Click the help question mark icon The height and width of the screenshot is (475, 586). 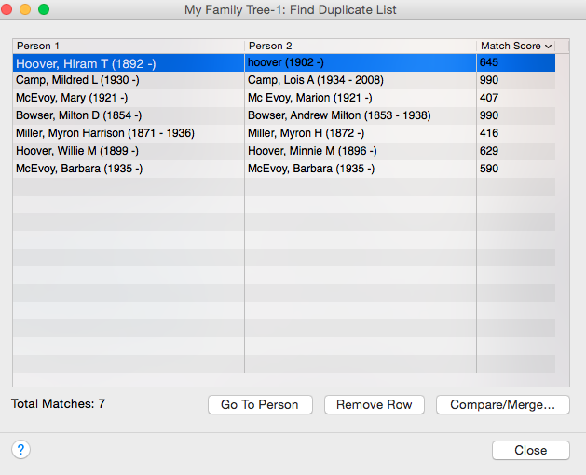pos(21,450)
